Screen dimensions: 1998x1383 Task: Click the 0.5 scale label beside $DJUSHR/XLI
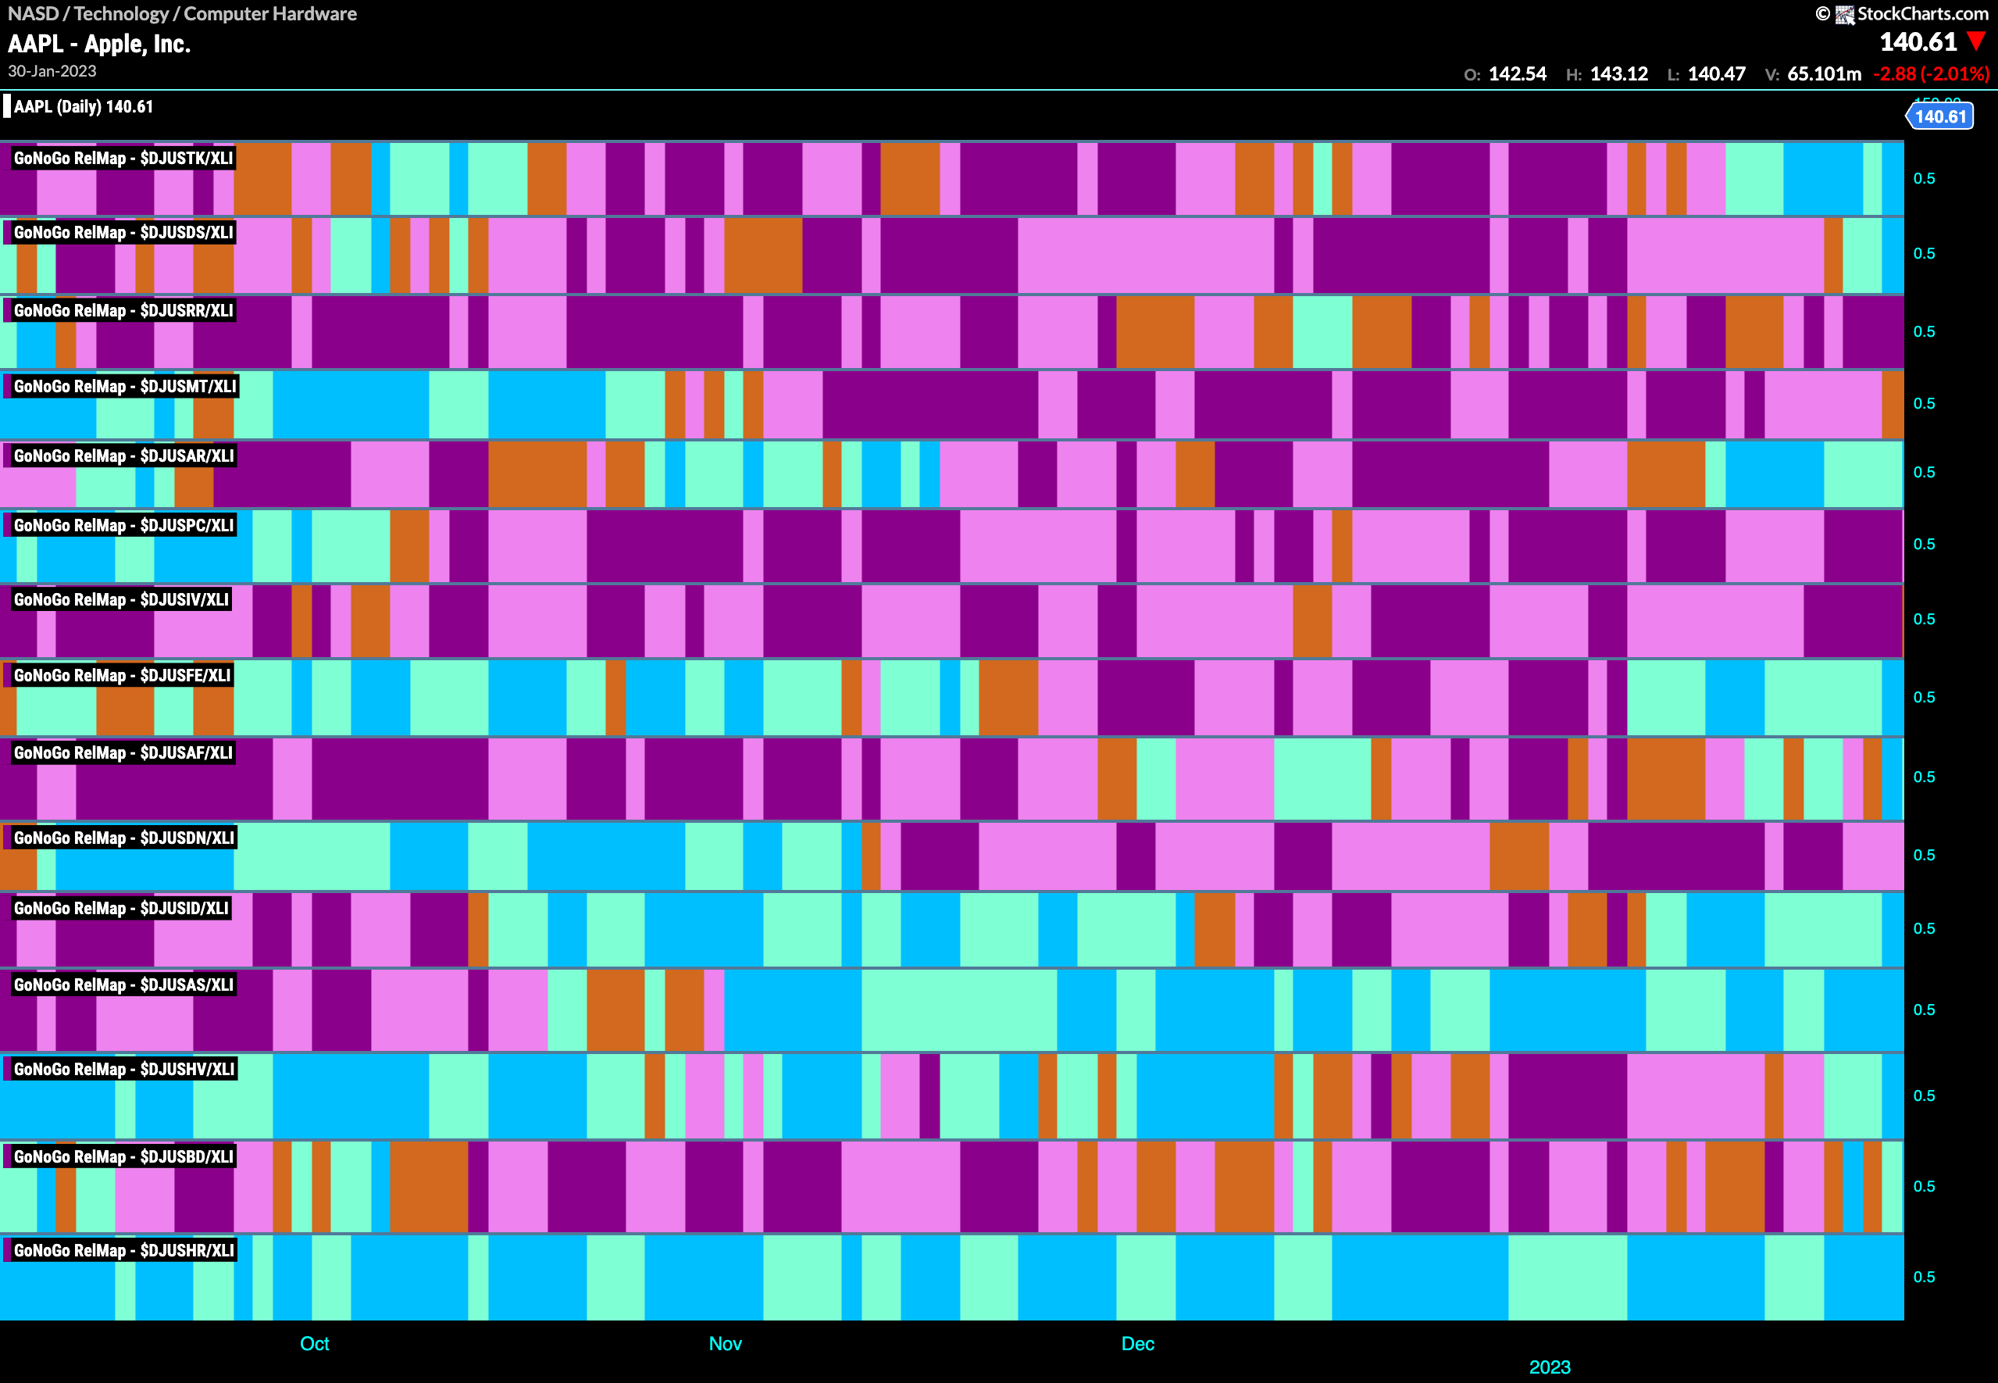point(1925,1278)
